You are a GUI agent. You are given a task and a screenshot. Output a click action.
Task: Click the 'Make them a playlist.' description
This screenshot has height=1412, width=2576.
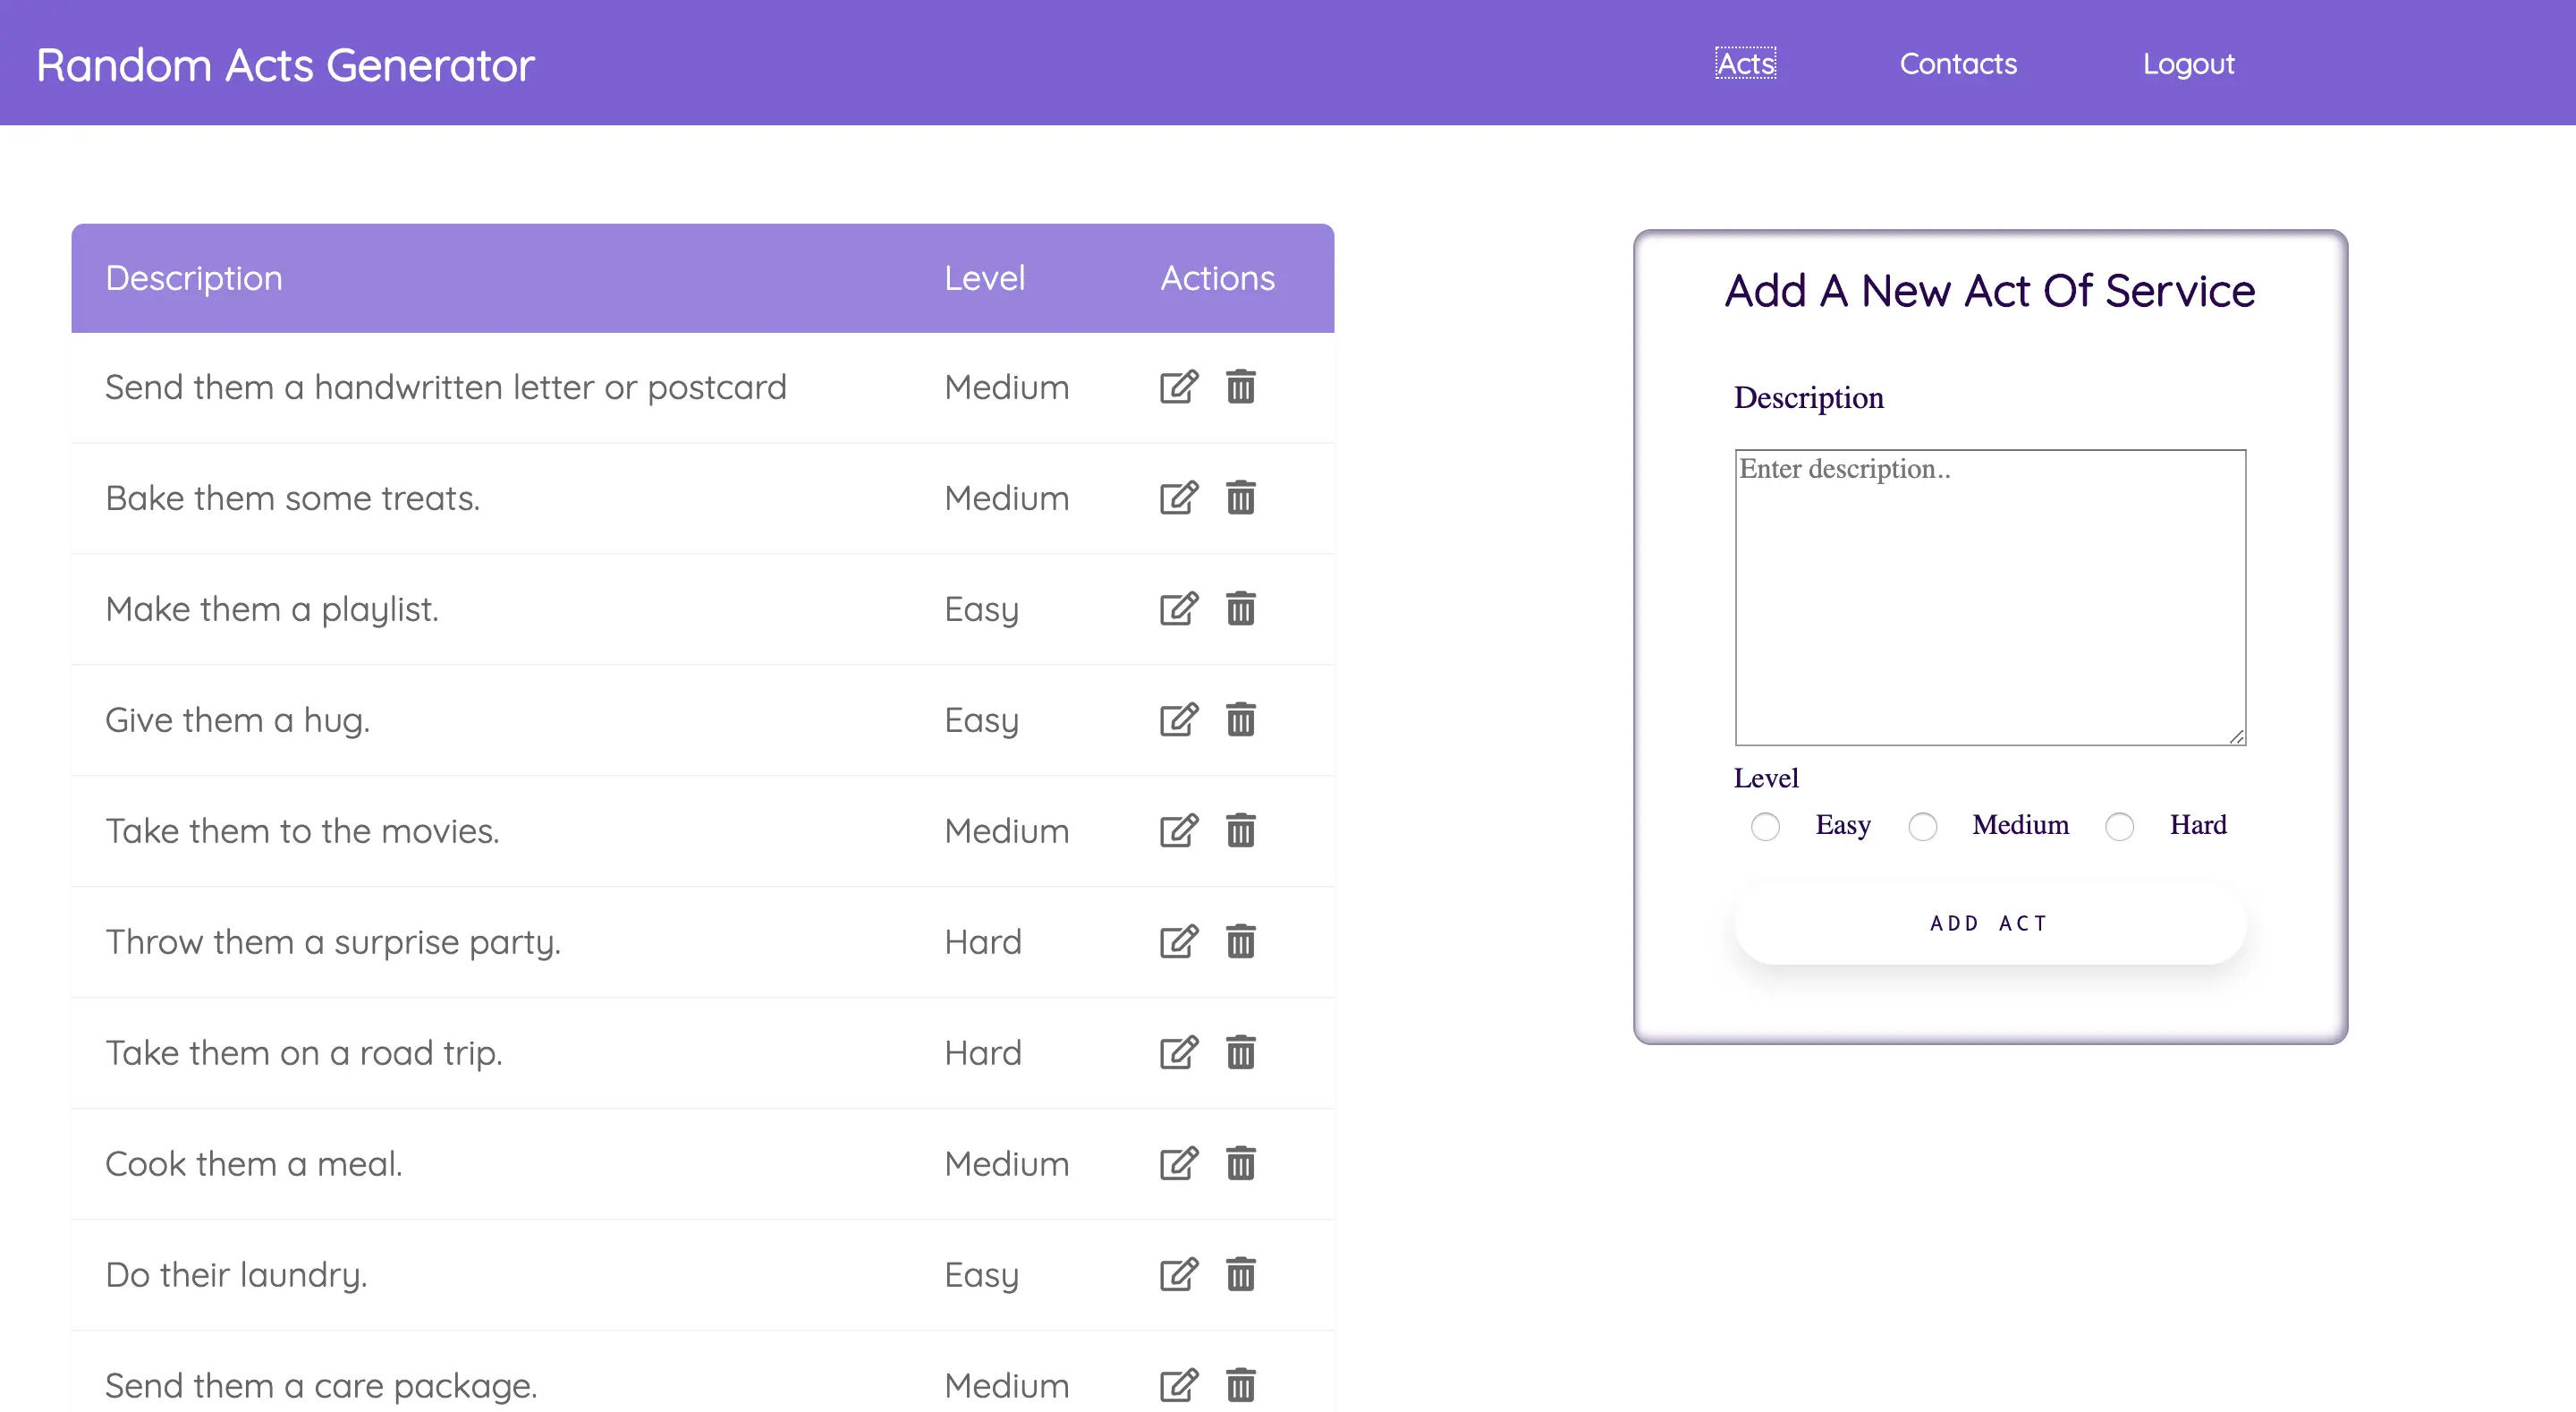pos(272,609)
